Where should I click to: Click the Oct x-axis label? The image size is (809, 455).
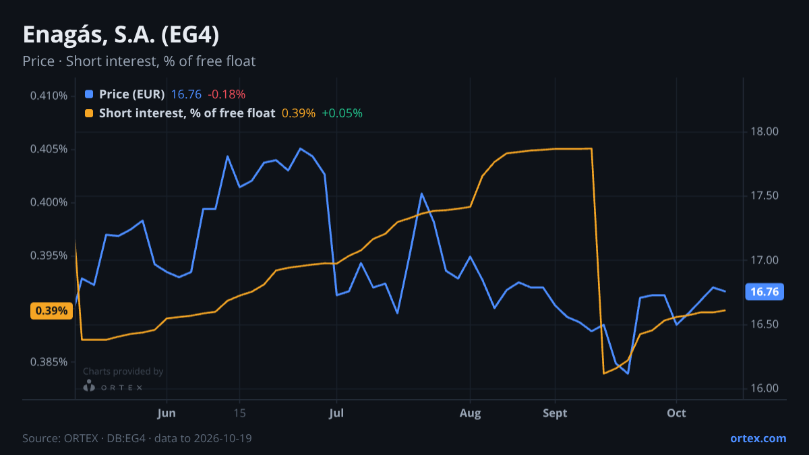point(676,413)
